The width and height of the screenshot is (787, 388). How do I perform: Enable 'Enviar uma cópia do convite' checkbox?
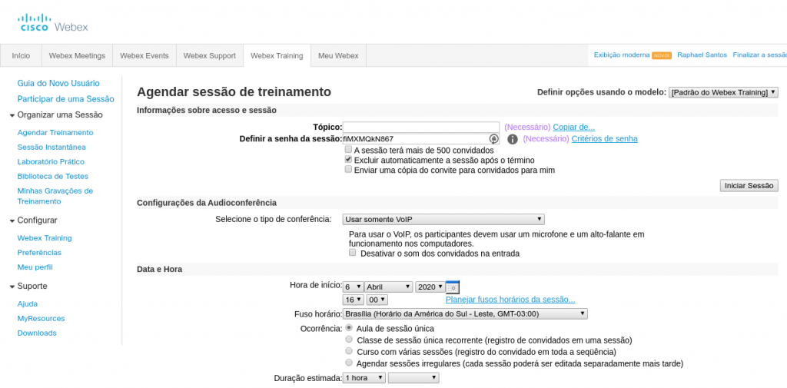348,170
